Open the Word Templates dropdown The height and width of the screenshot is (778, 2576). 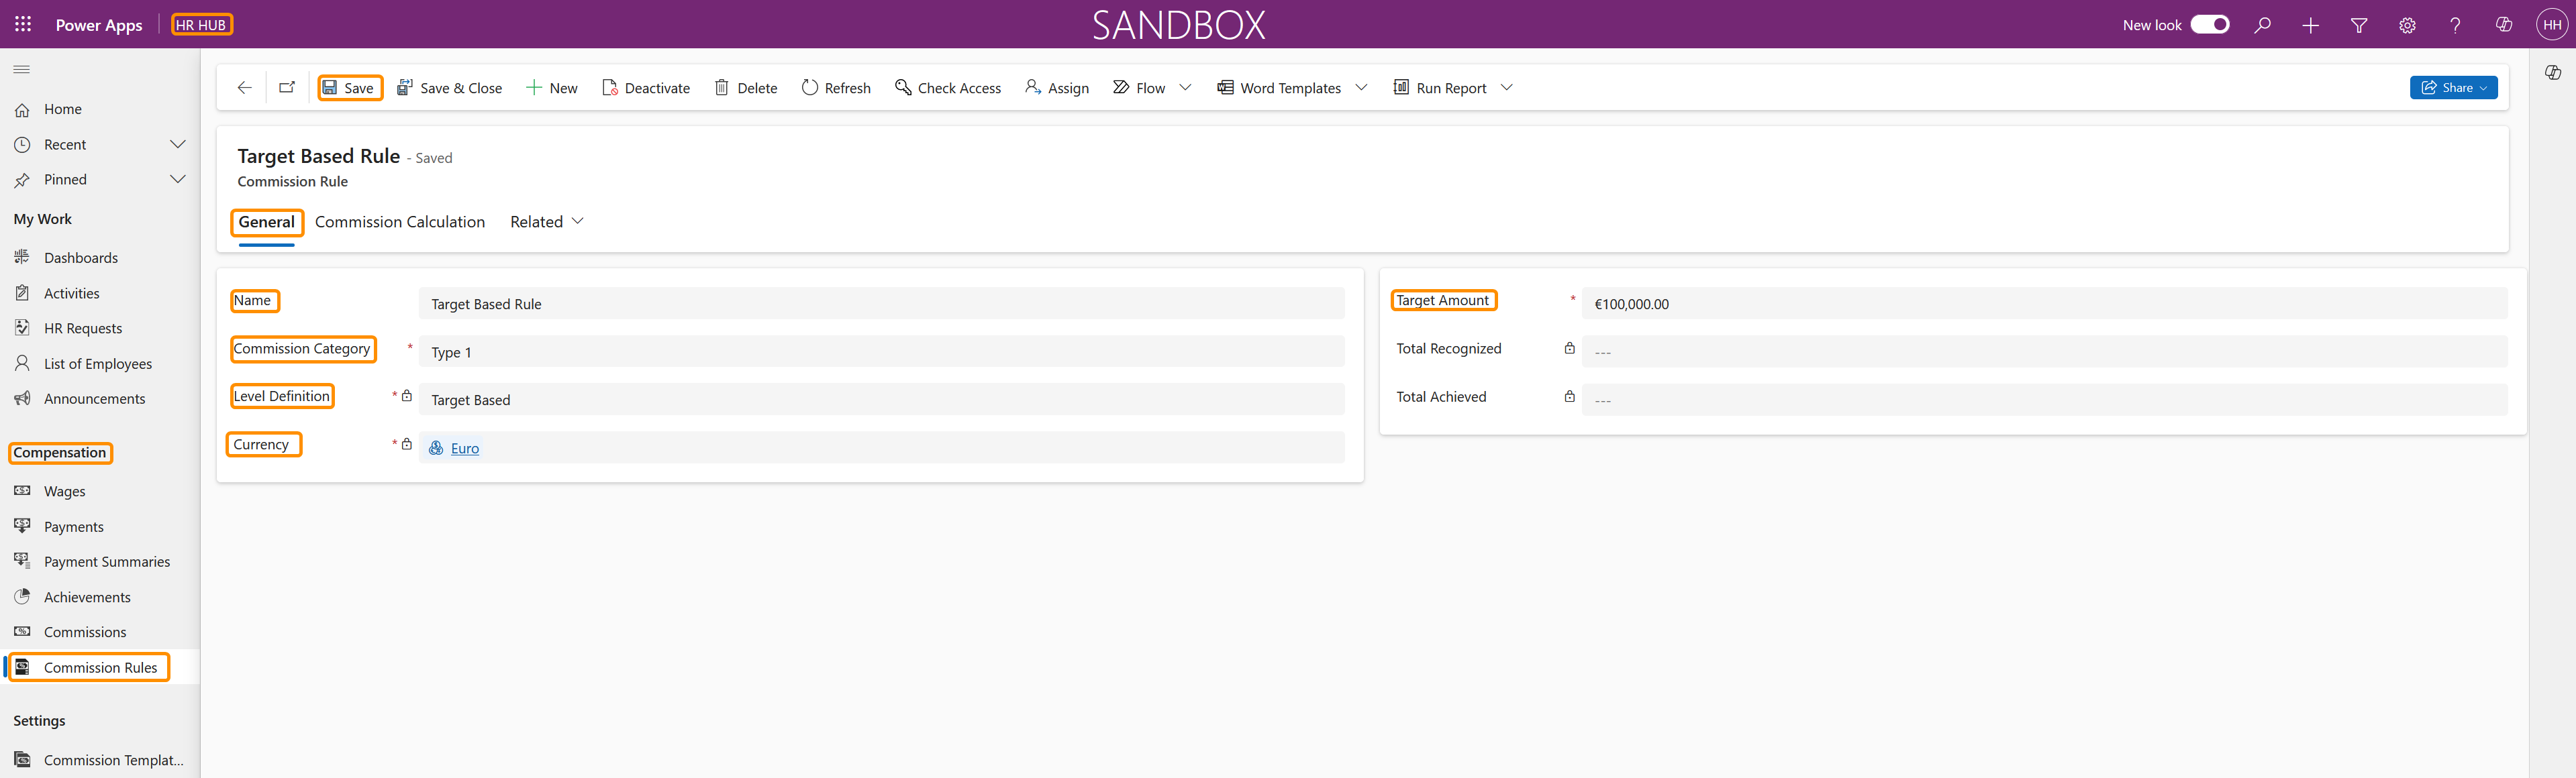(1361, 88)
